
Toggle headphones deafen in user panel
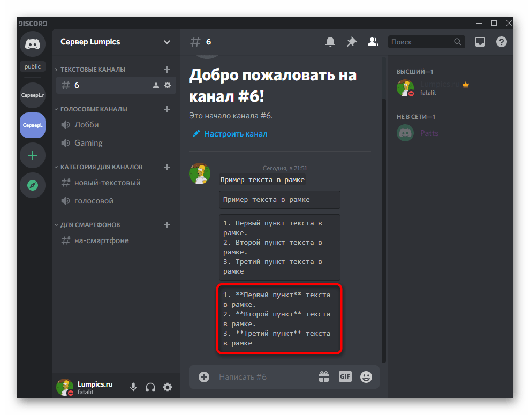(x=150, y=387)
